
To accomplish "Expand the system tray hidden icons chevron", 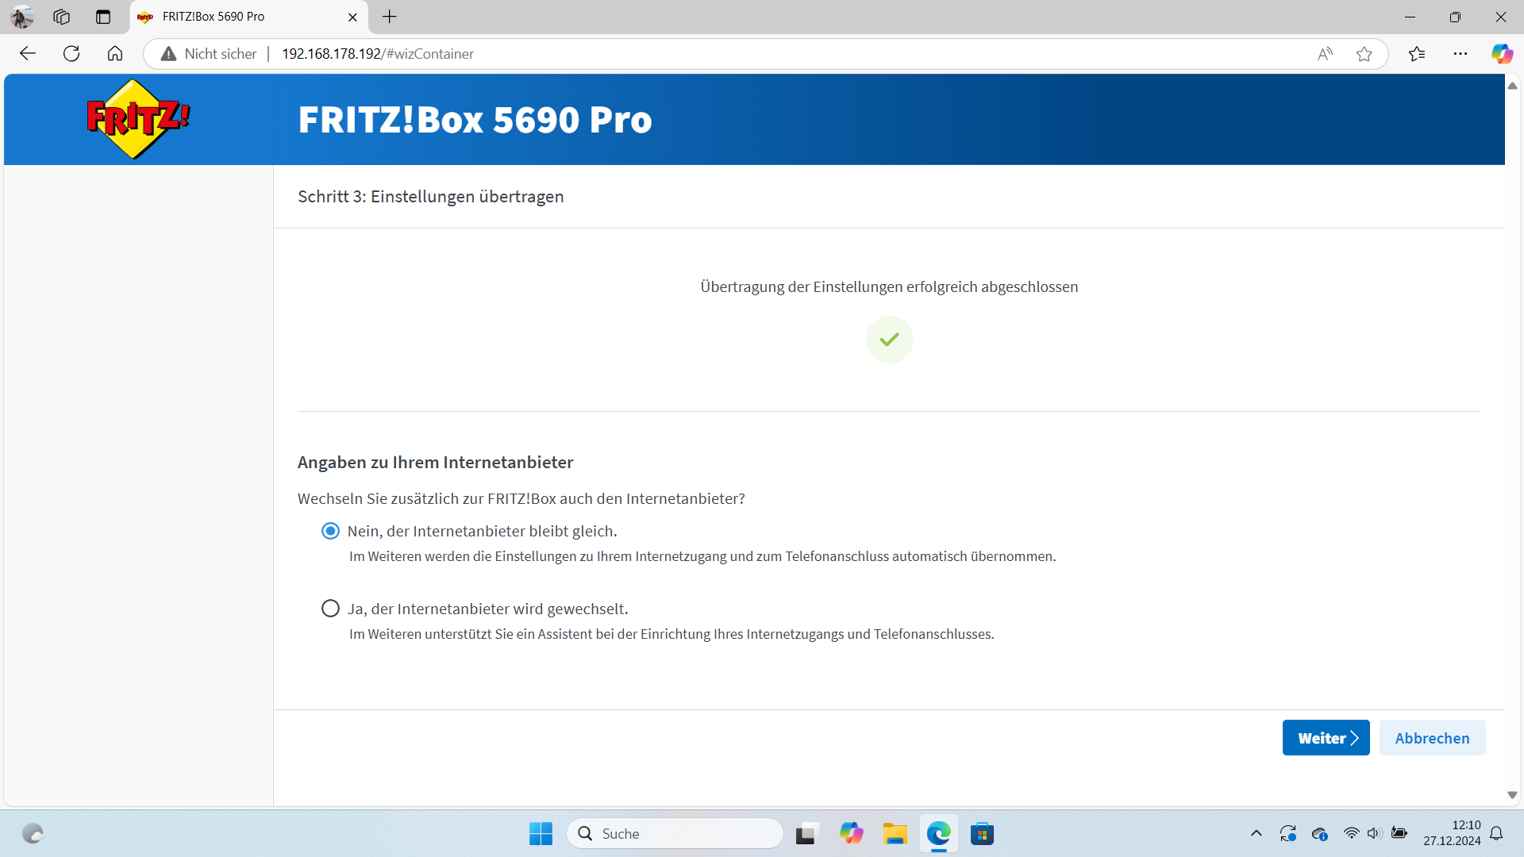I will [1256, 833].
